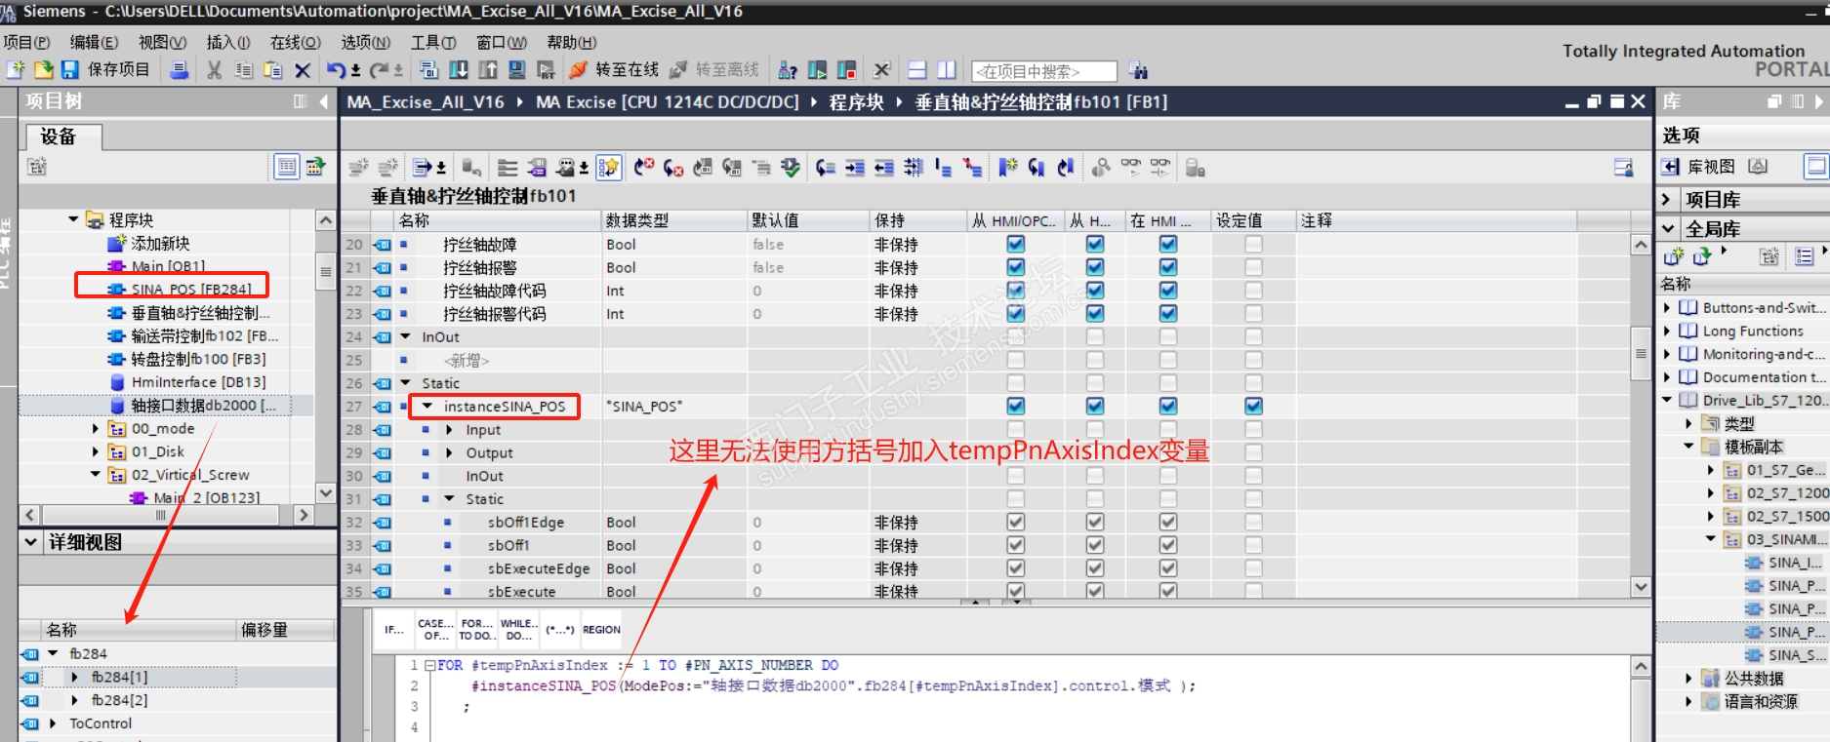Expand the 项目库 library section
Image resolution: width=1830 pixels, height=742 pixels.
pyautogui.click(x=1667, y=200)
